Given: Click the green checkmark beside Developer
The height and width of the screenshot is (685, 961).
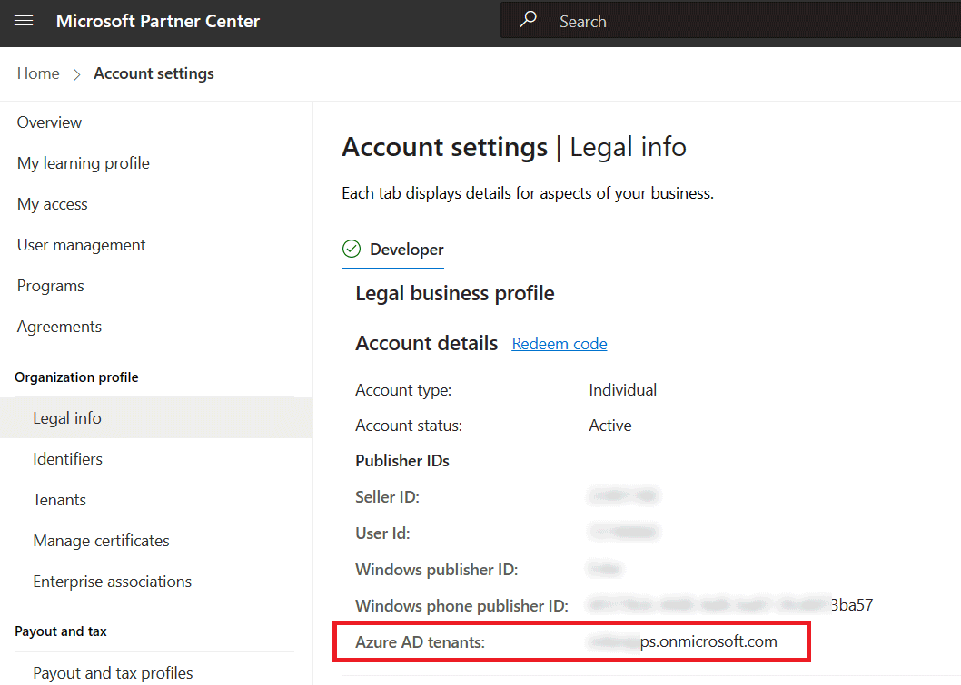Looking at the screenshot, I should click(x=352, y=250).
